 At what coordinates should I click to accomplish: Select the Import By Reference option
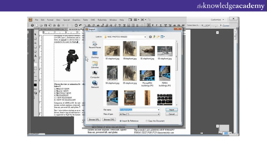tap(121, 121)
